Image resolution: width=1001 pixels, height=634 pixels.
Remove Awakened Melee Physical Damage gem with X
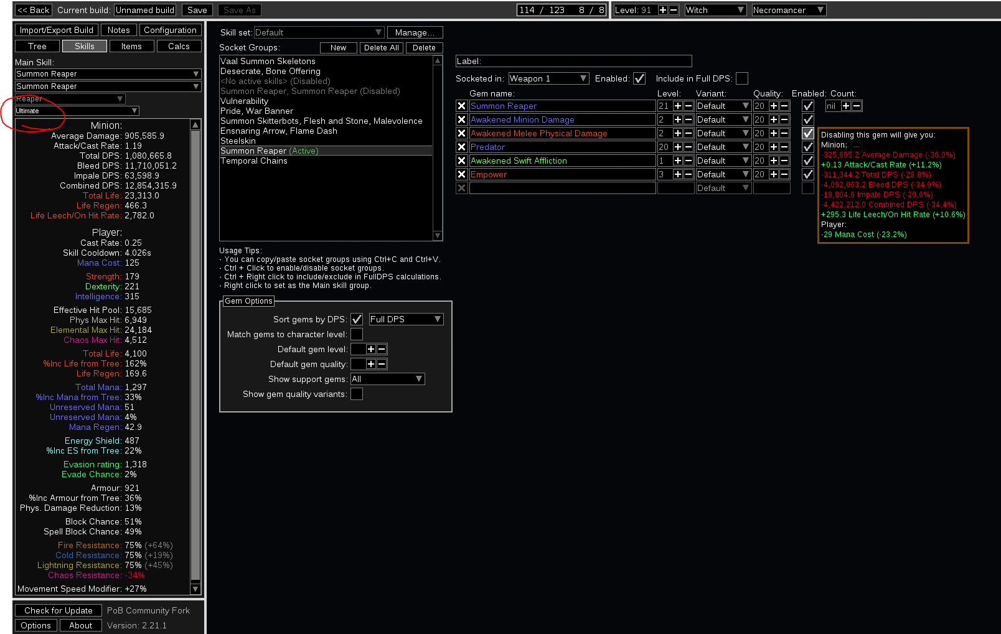click(x=461, y=133)
